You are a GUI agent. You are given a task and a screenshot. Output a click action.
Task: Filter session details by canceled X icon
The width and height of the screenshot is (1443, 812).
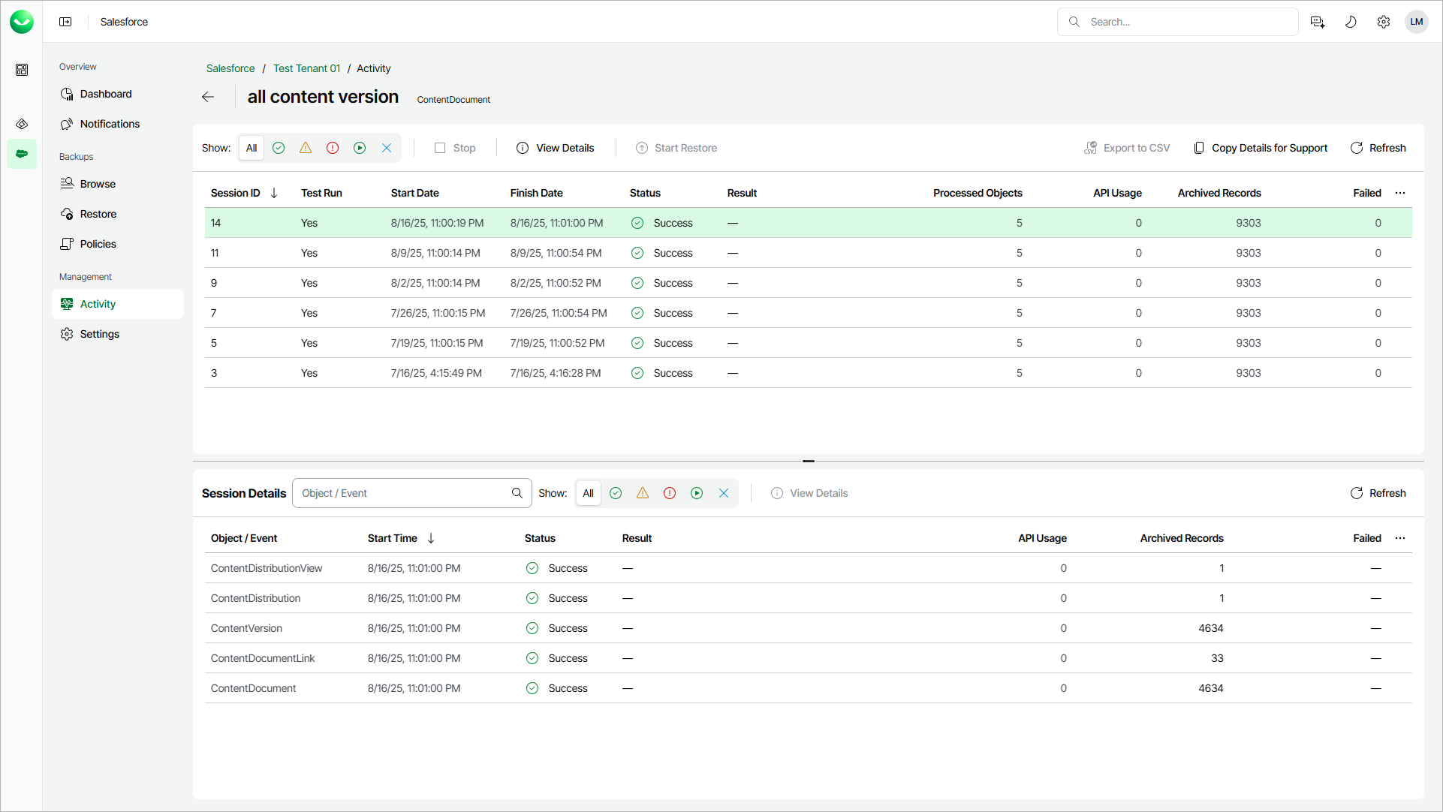[x=724, y=493]
